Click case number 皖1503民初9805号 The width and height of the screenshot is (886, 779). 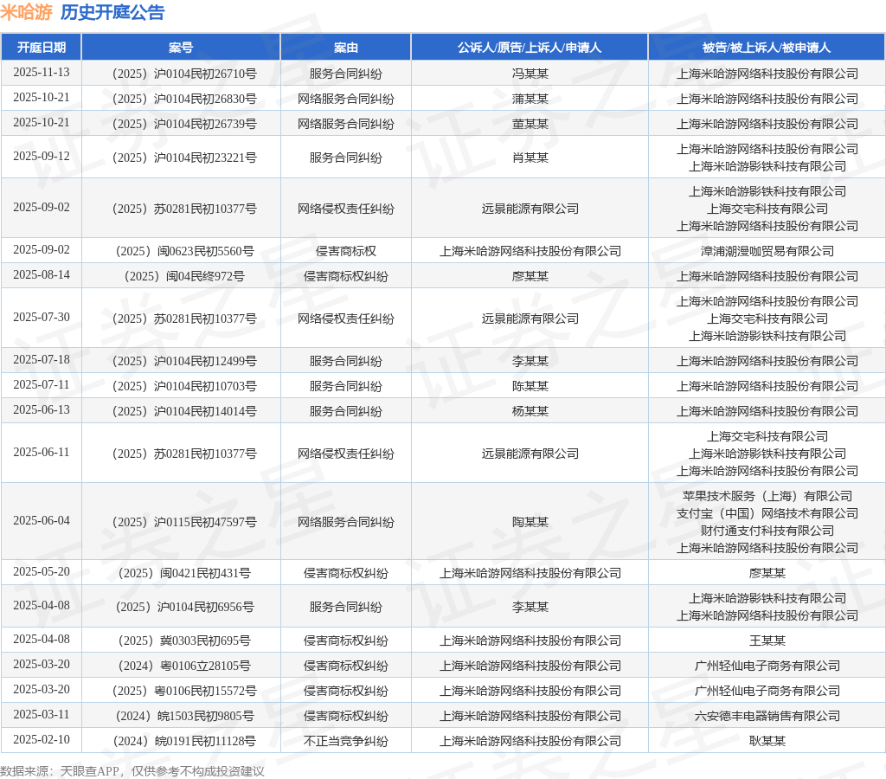click(185, 716)
